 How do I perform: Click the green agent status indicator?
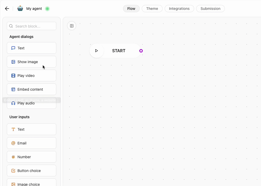coord(47,9)
